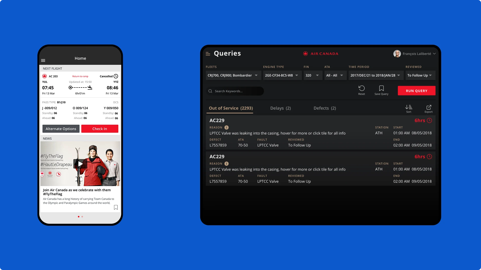The width and height of the screenshot is (481, 270).
Task: Click the bookmark icon on news article
Action: [x=116, y=207]
